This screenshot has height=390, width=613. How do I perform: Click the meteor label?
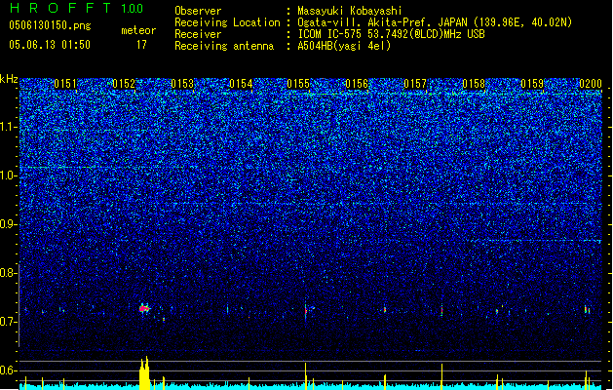(x=138, y=30)
